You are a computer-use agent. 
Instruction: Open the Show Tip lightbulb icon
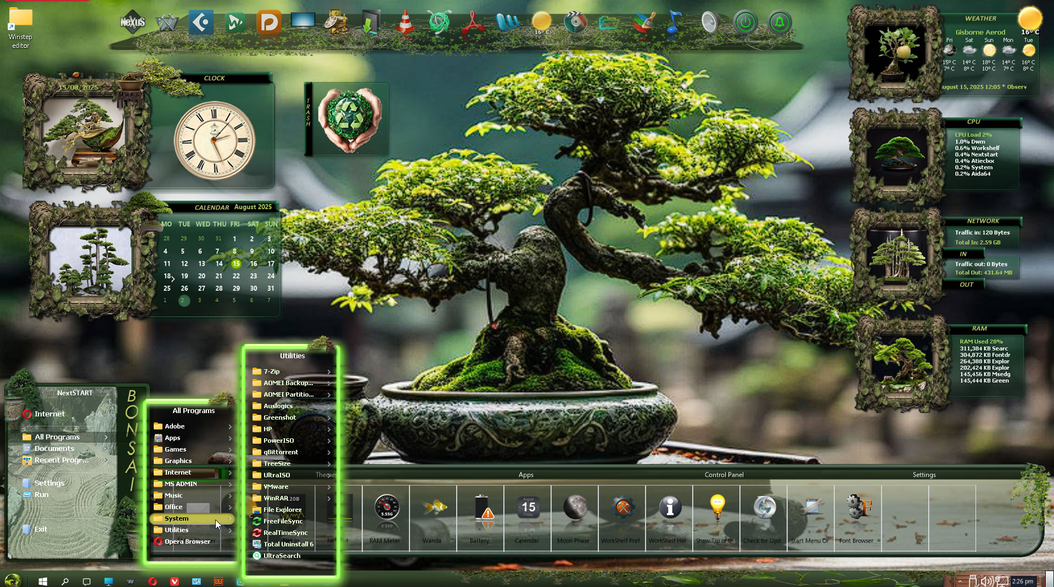[716, 508]
